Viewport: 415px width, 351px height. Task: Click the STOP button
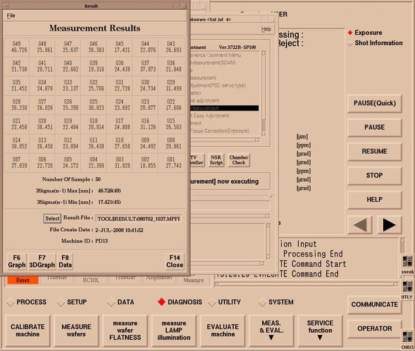click(374, 176)
